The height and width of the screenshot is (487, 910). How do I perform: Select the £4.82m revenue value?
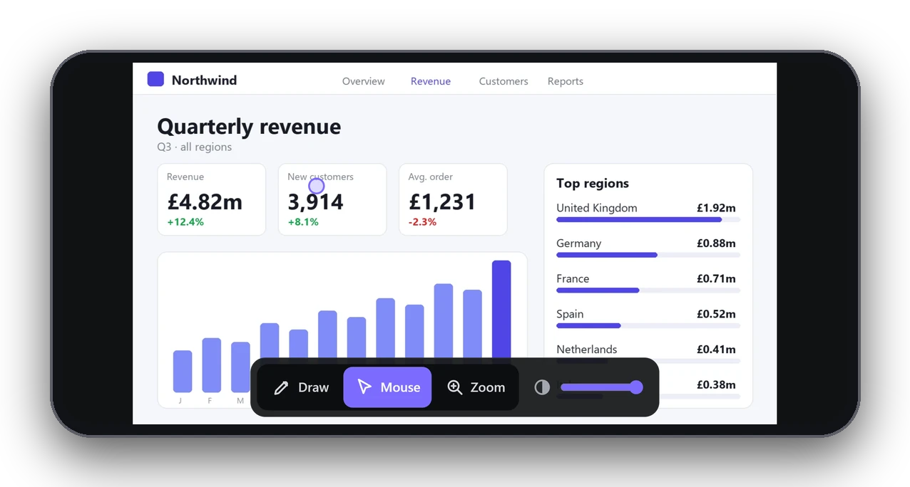[205, 201]
